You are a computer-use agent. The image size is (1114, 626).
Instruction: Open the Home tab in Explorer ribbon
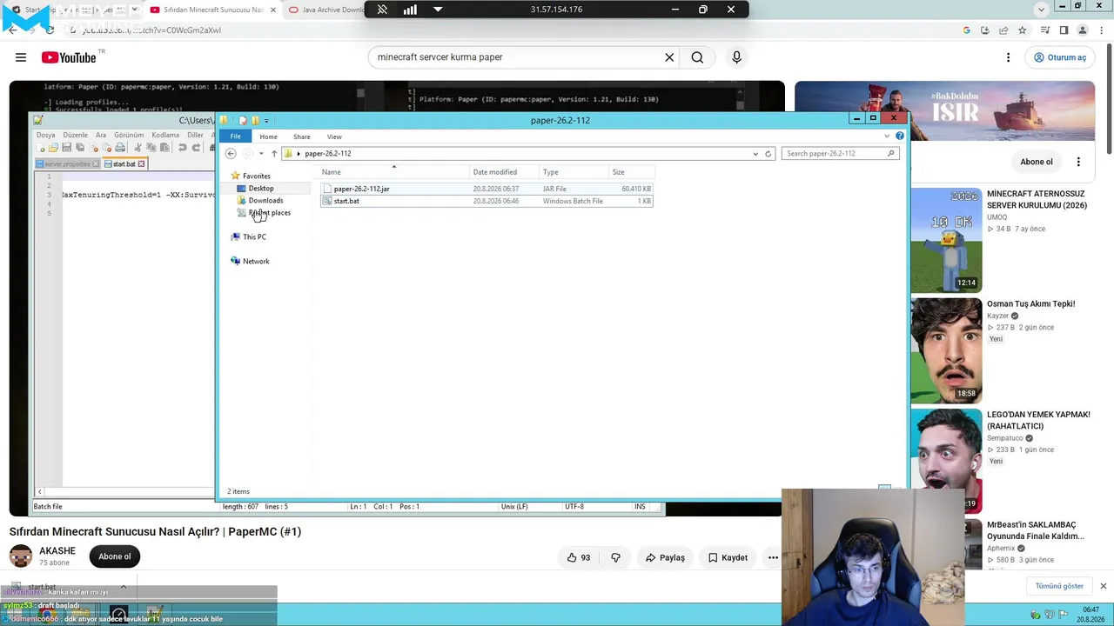[x=268, y=137]
